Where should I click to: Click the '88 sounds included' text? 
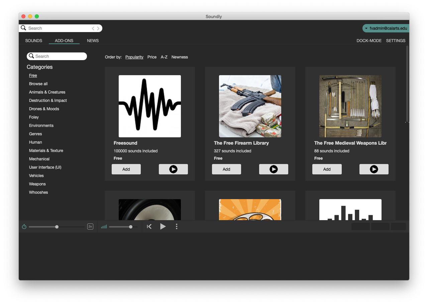pos(332,151)
